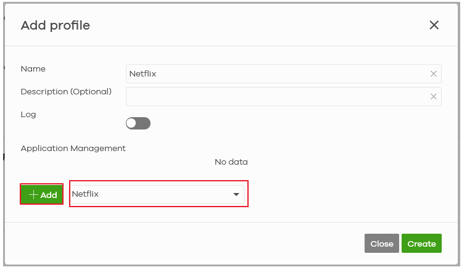Screen dimensions: 467x267
Task: Focus the Name input field
Action: coord(278,74)
